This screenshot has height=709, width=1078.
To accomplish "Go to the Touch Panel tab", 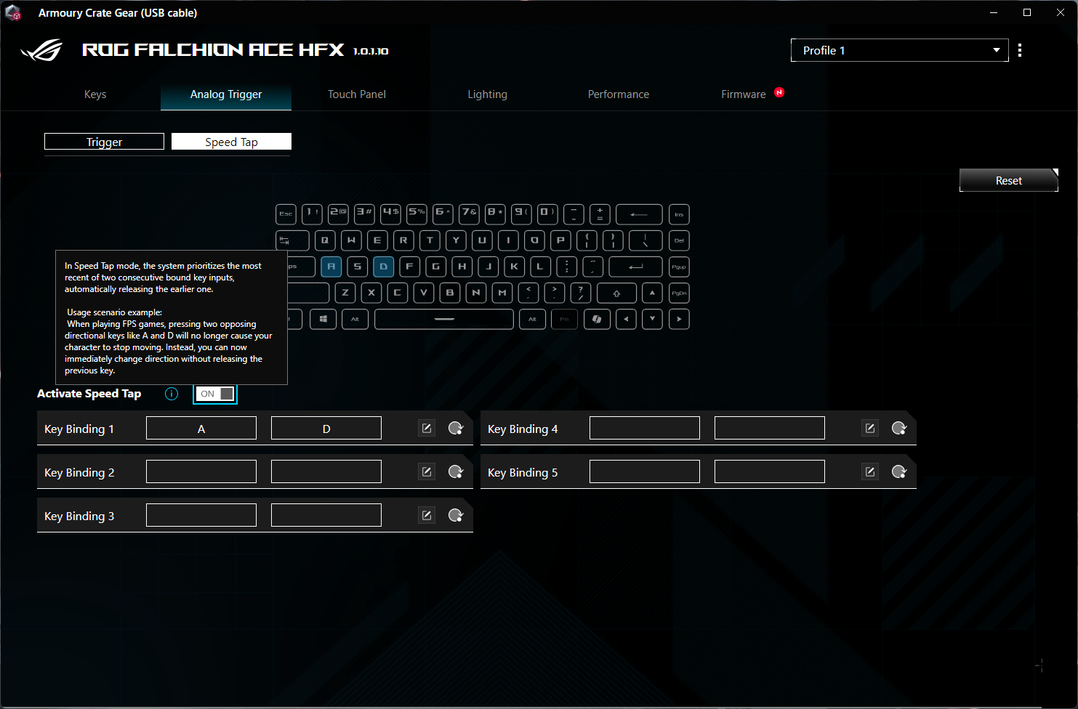I will pos(357,94).
